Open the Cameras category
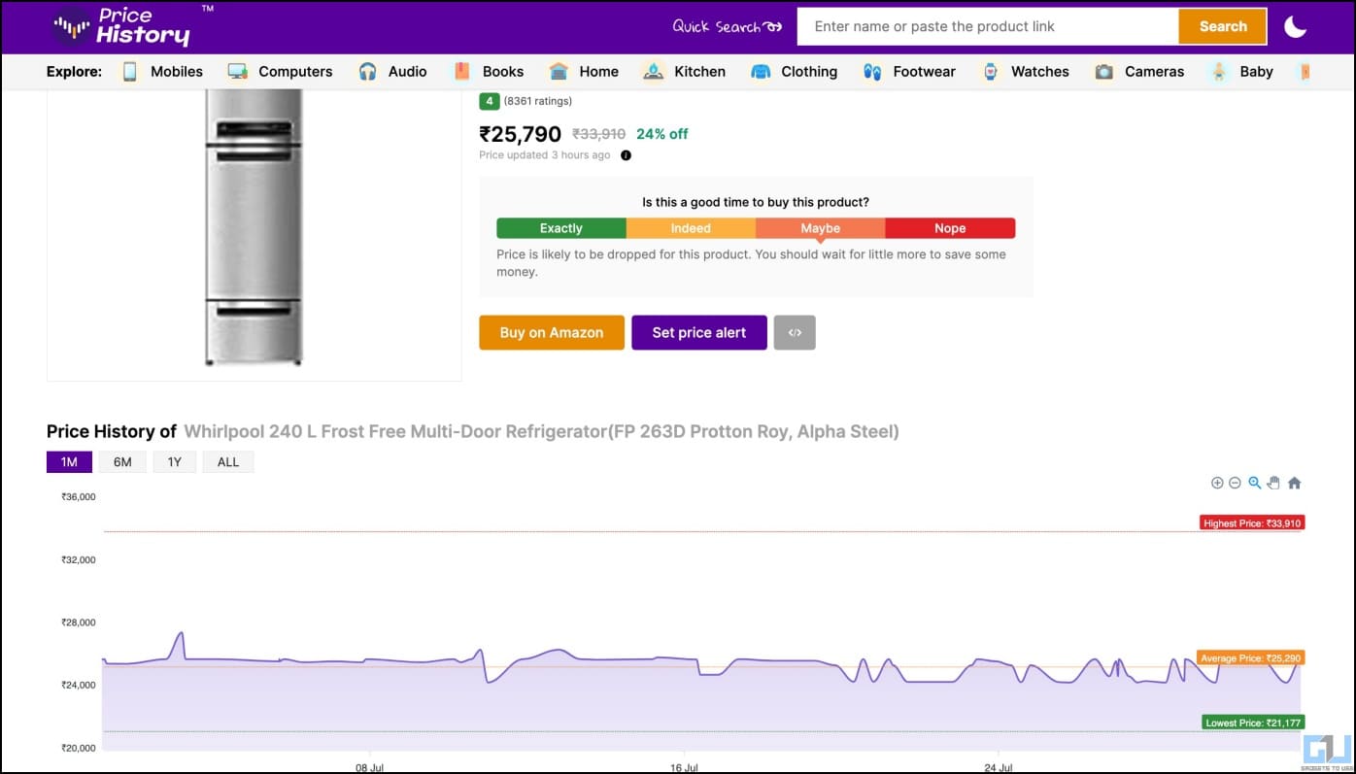 point(1154,72)
